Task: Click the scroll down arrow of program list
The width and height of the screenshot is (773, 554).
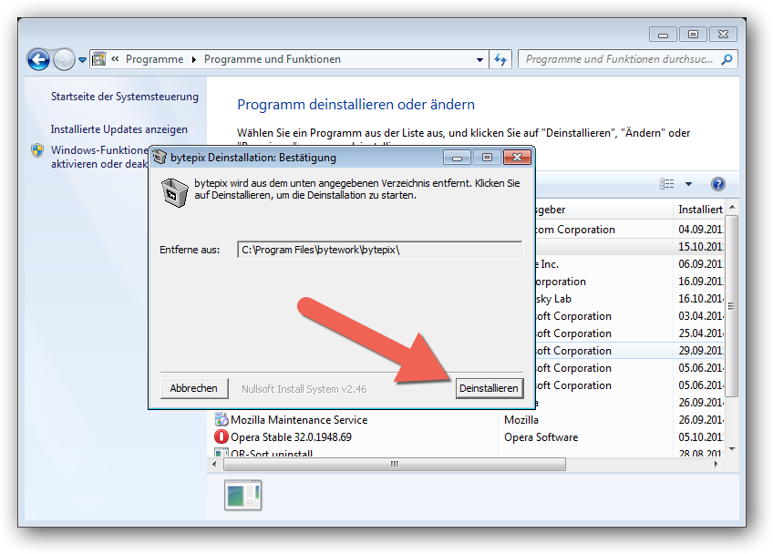Action: [732, 449]
